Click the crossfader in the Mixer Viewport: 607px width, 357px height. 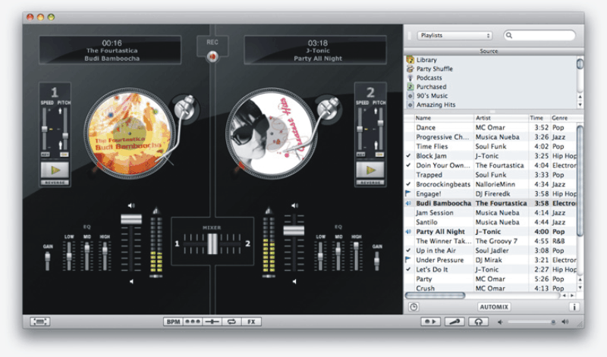pyautogui.click(x=212, y=243)
